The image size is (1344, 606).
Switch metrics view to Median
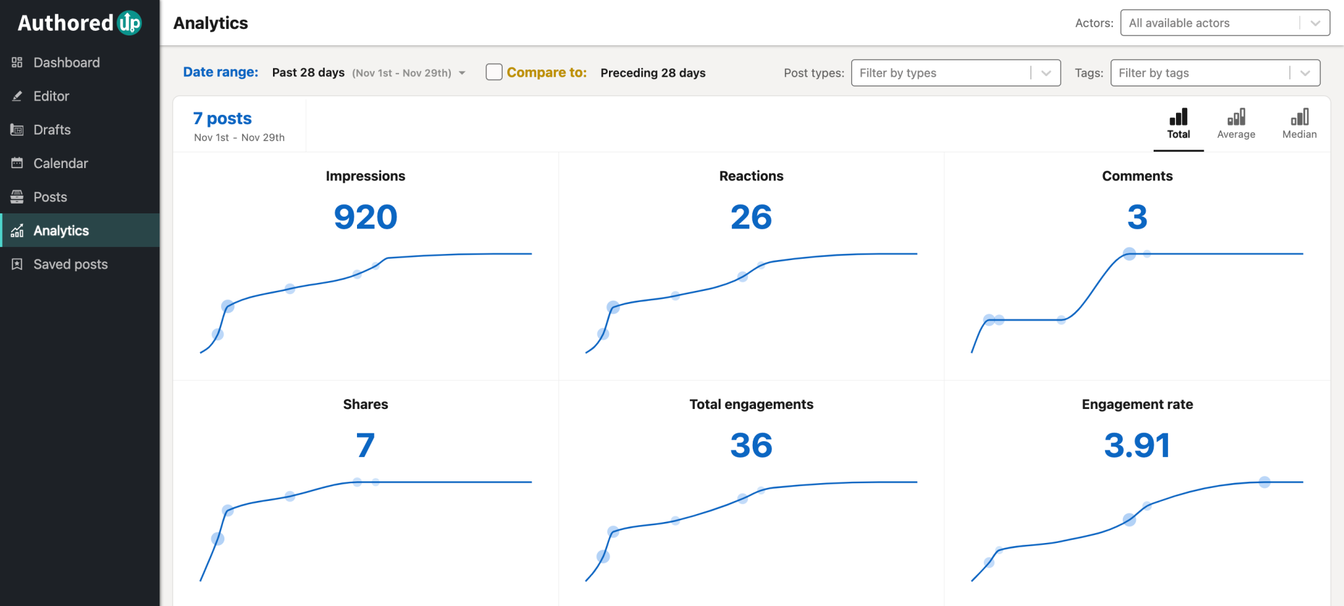tap(1299, 123)
